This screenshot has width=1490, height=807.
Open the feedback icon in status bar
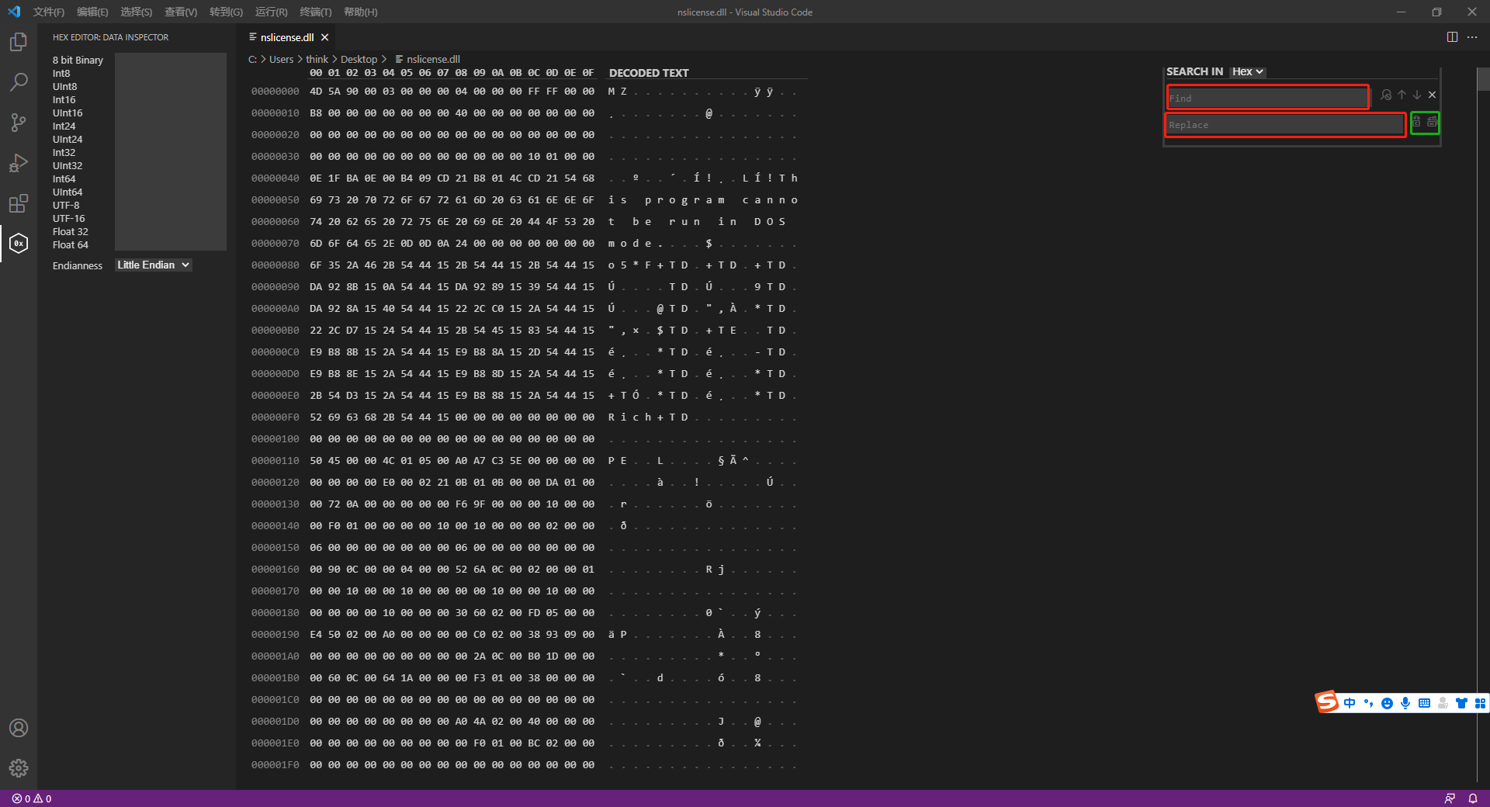(x=1450, y=798)
